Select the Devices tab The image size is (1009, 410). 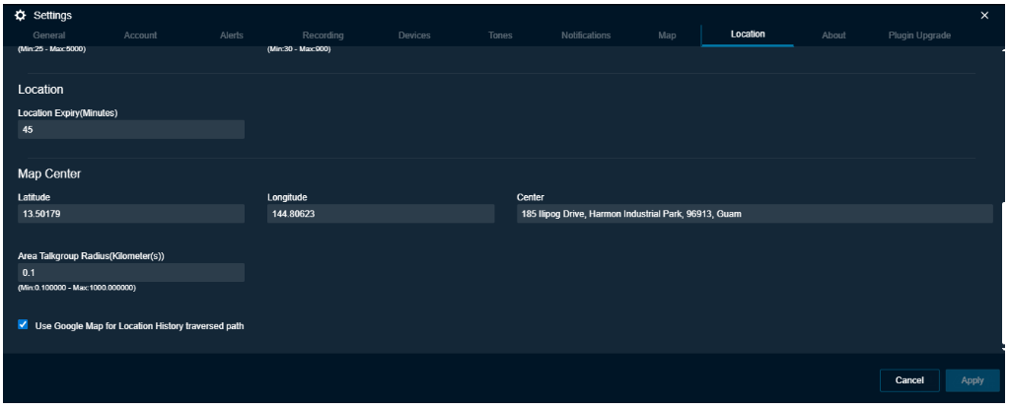414,35
